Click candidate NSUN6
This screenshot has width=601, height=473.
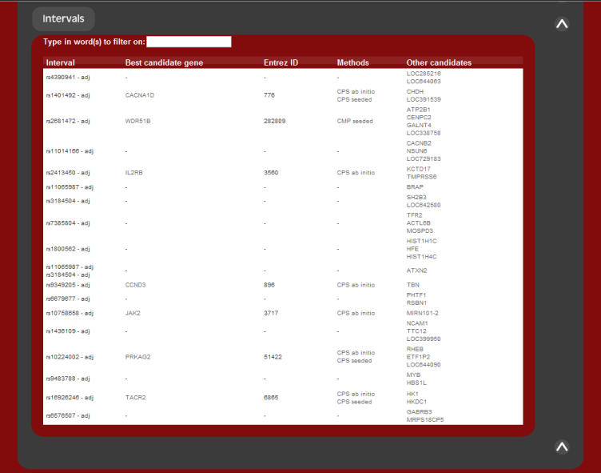point(416,151)
